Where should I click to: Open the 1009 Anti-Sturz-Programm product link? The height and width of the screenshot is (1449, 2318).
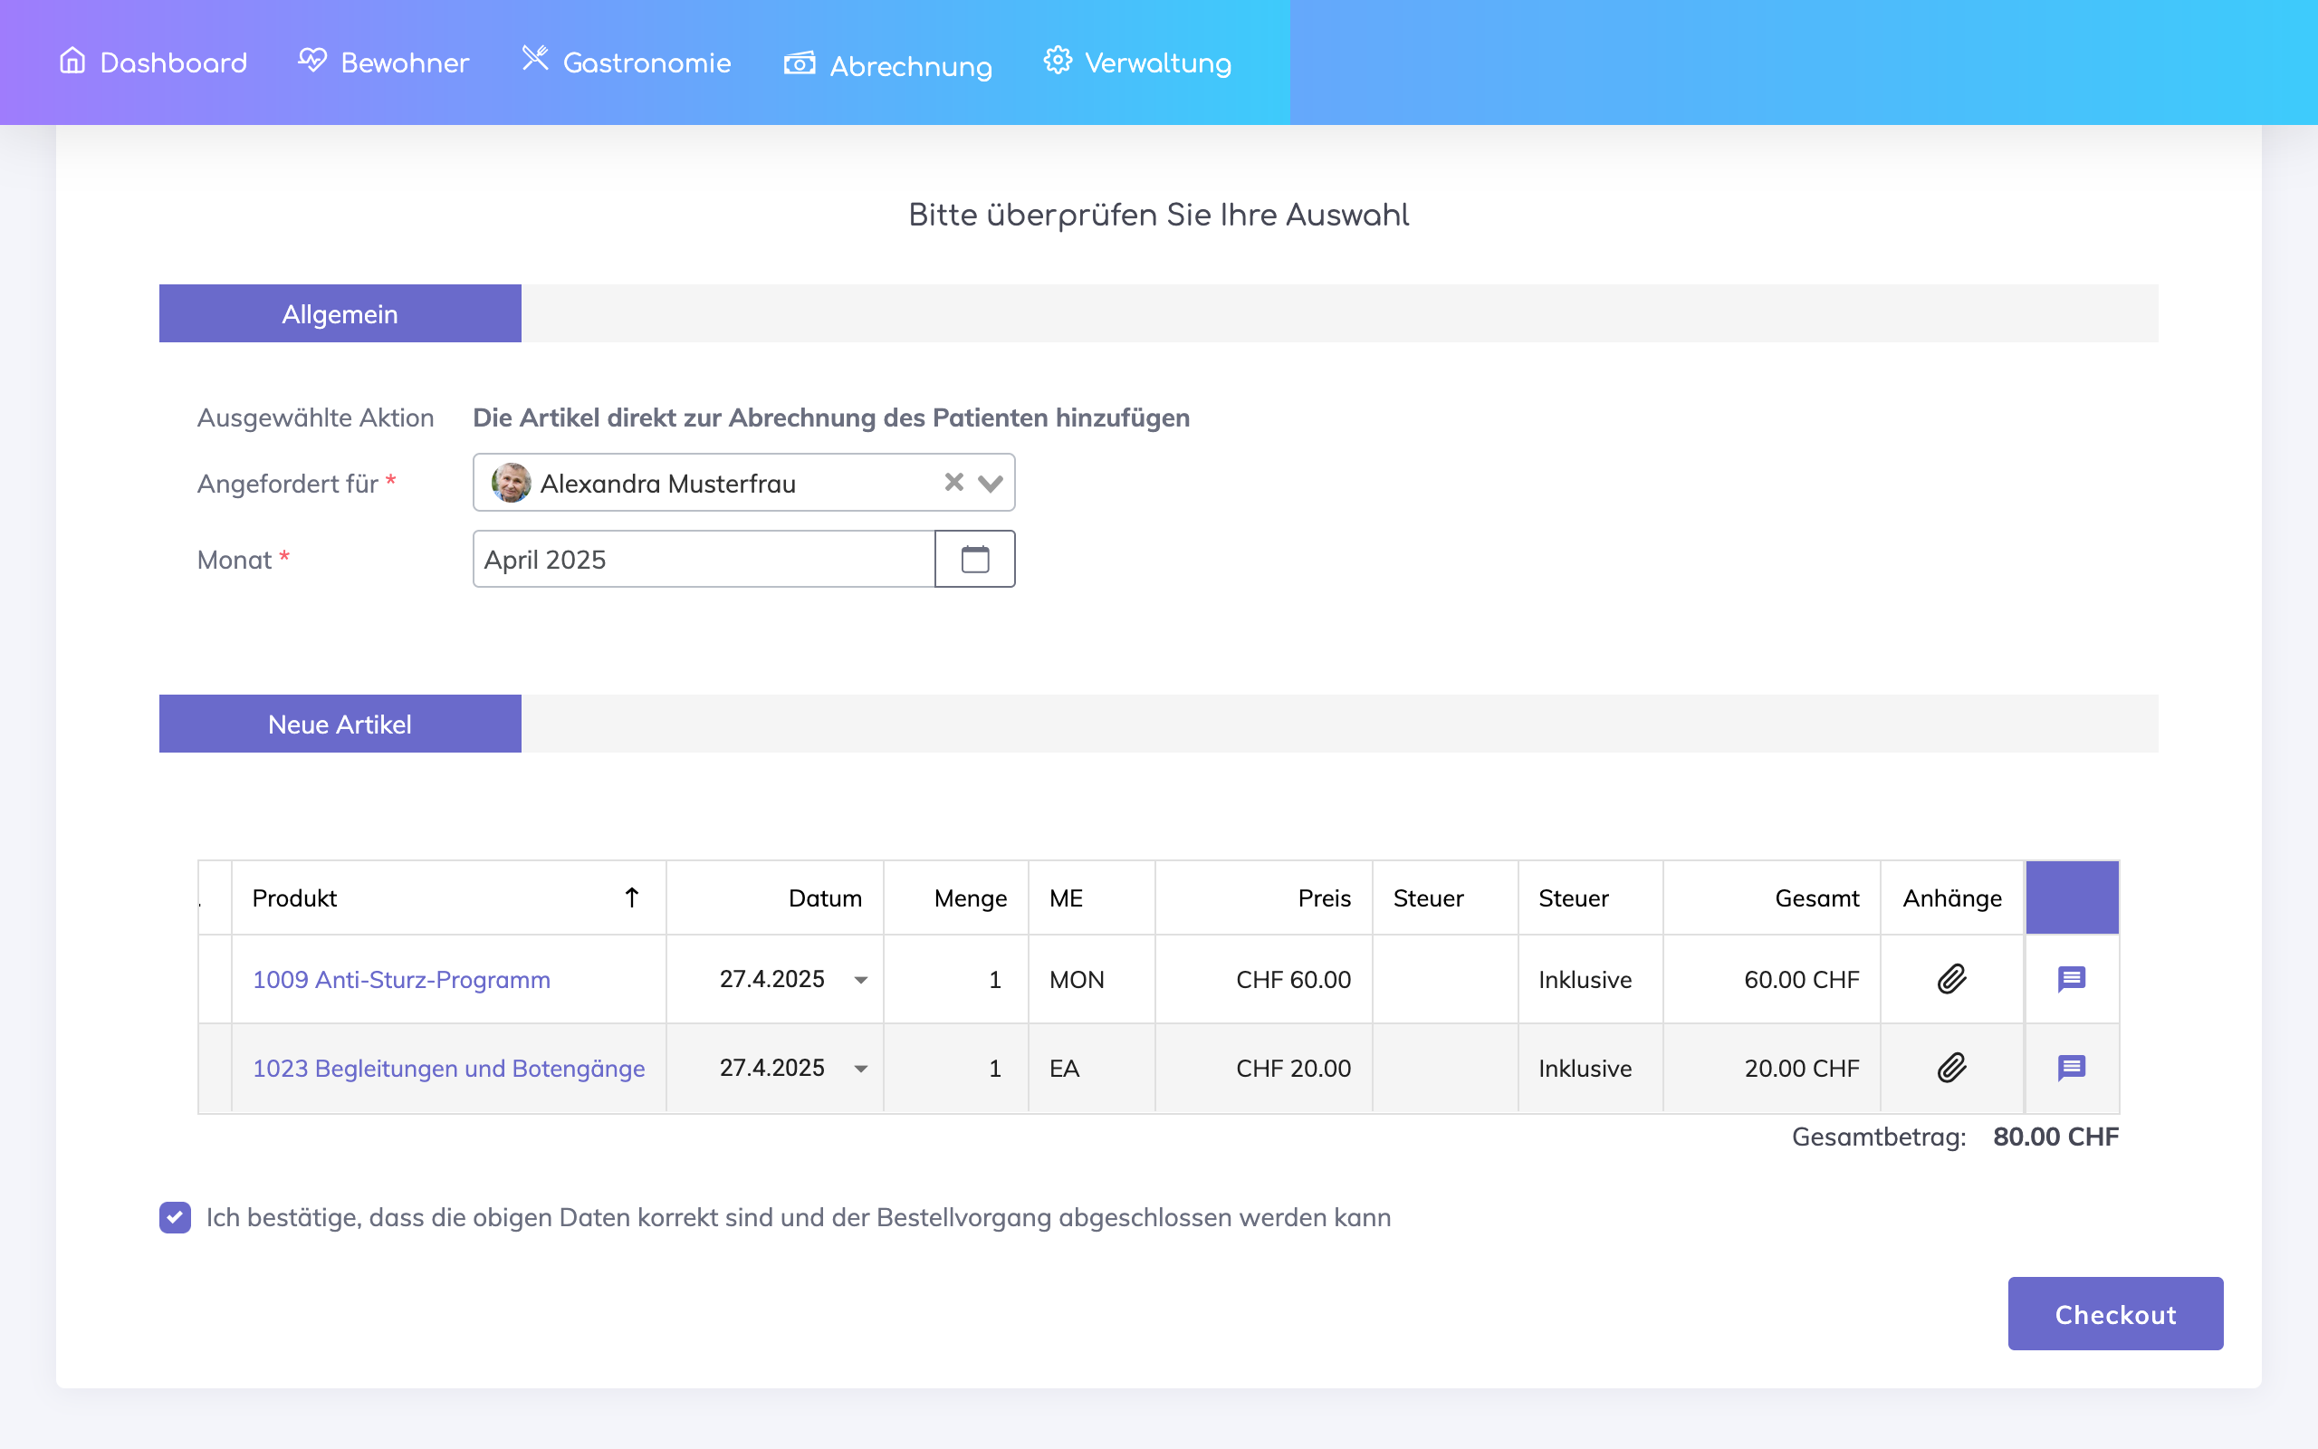pyautogui.click(x=401, y=979)
